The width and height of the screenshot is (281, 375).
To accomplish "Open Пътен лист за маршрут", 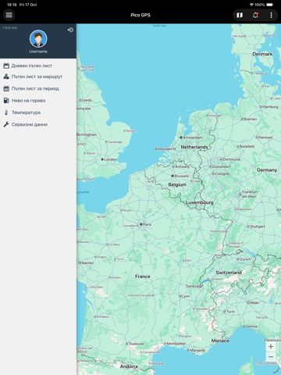I will click(38, 77).
